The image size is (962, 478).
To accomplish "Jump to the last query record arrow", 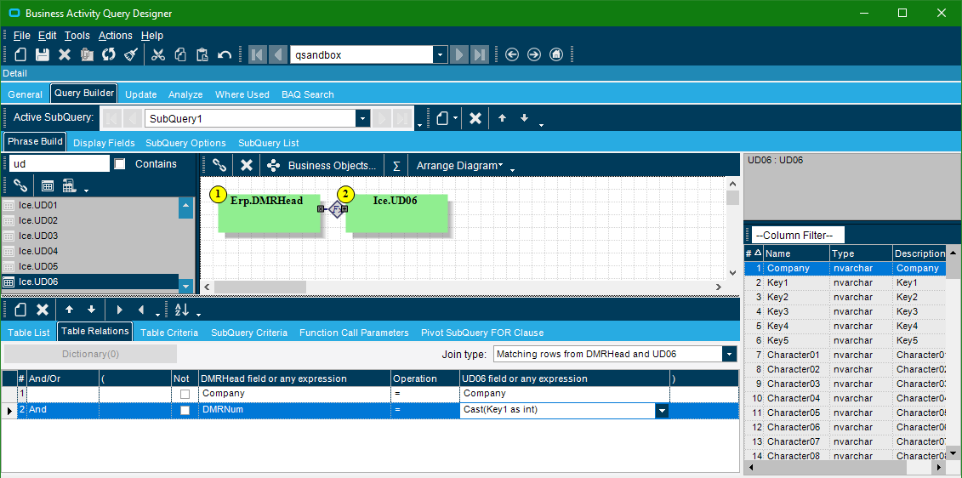I will (x=480, y=54).
